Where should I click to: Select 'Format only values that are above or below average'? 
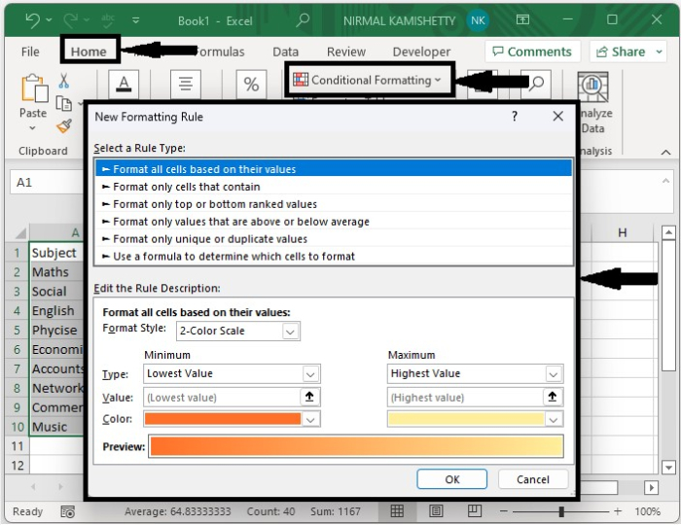(x=334, y=222)
